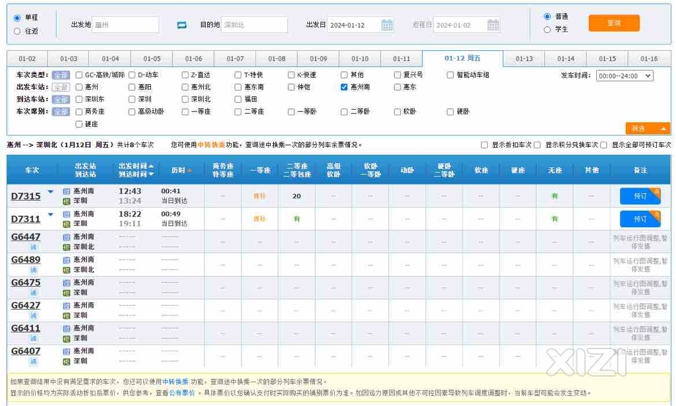Book D7315 with 预订 button

click(x=640, y=196)
